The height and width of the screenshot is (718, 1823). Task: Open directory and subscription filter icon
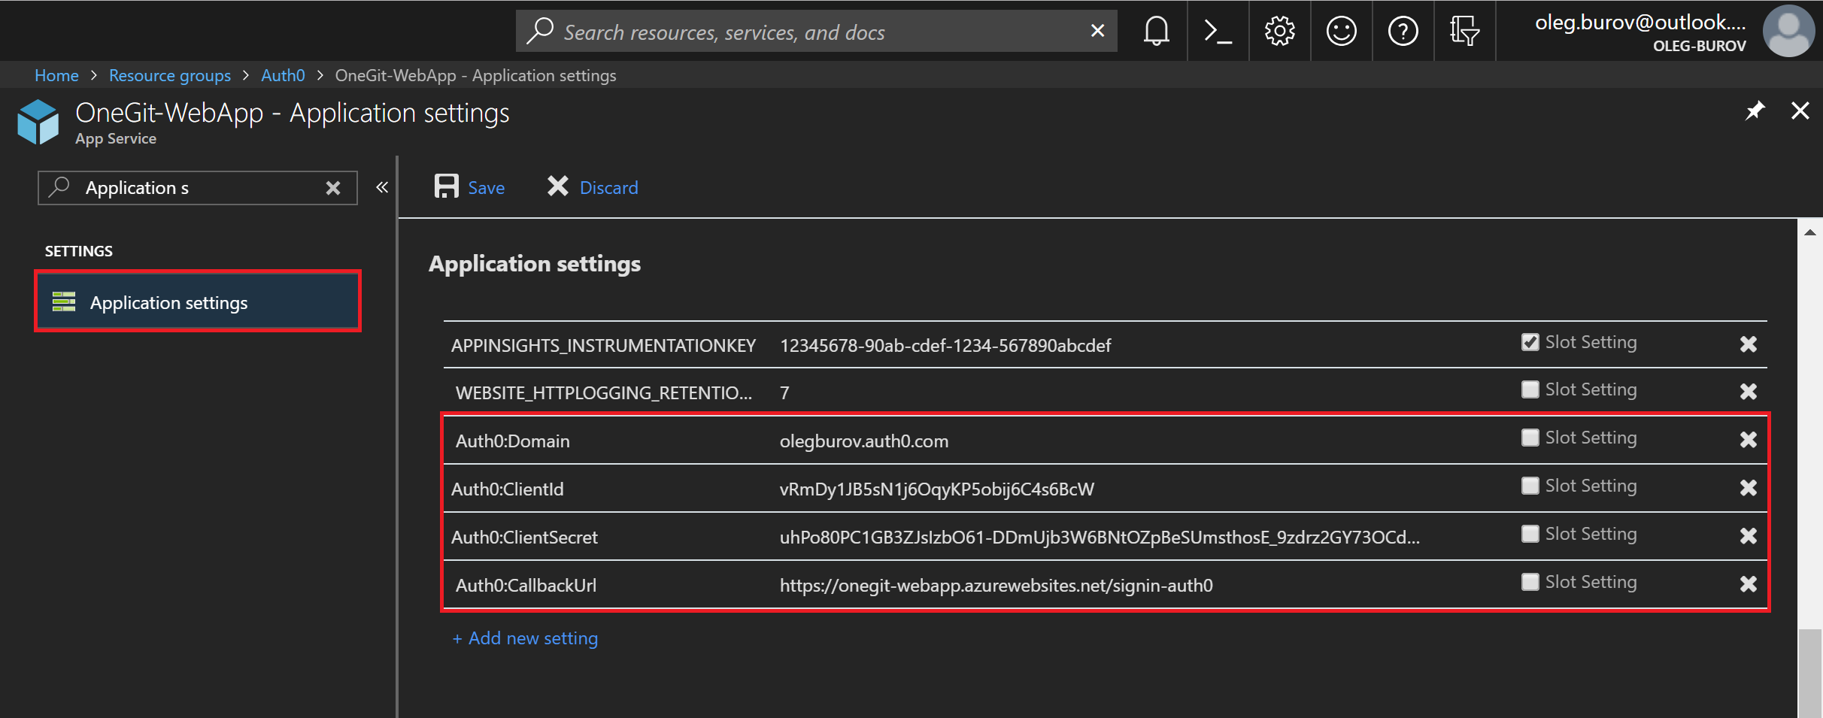pos(1464,31)
